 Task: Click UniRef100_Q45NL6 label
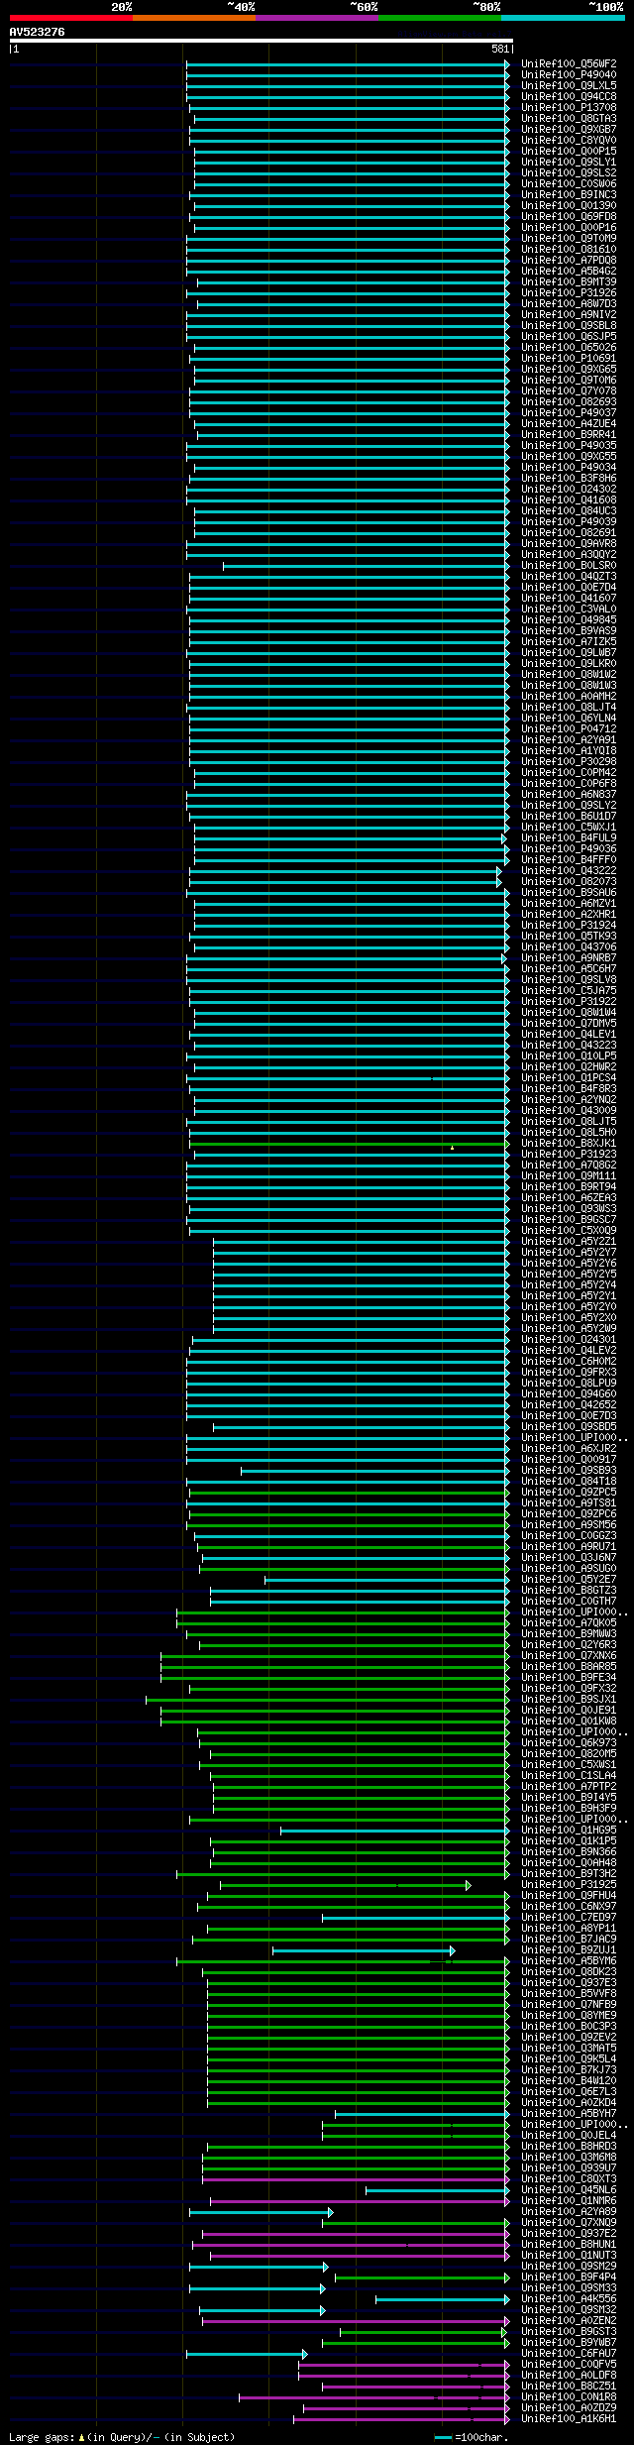[x=569, y=2189]
